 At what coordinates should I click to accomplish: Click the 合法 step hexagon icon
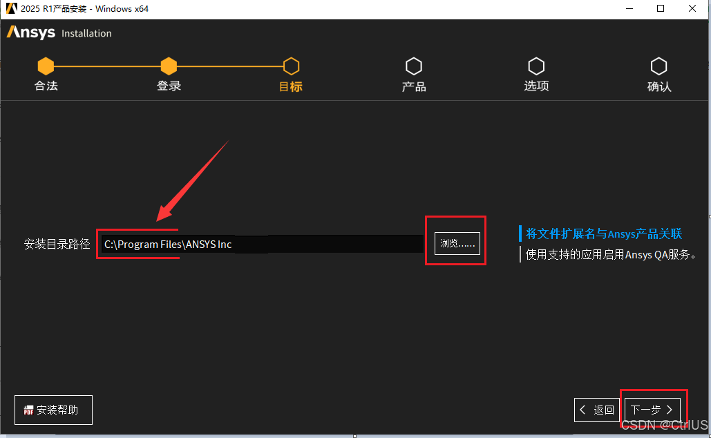pyautogui.click(x=46, y=66)
